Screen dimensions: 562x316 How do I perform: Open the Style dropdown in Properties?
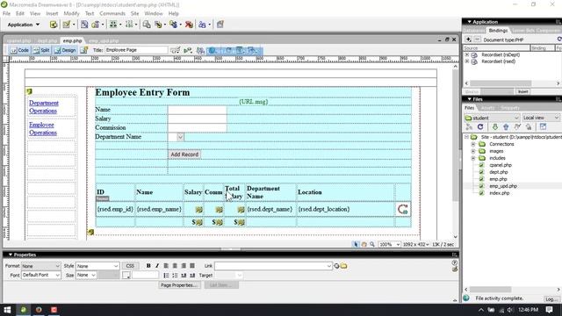pos(97,266)
